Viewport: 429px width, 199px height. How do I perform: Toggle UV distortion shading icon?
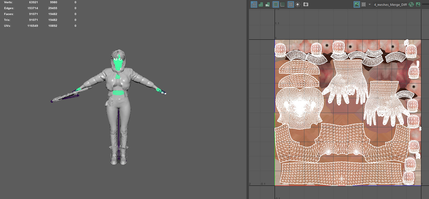coord(268,4)
